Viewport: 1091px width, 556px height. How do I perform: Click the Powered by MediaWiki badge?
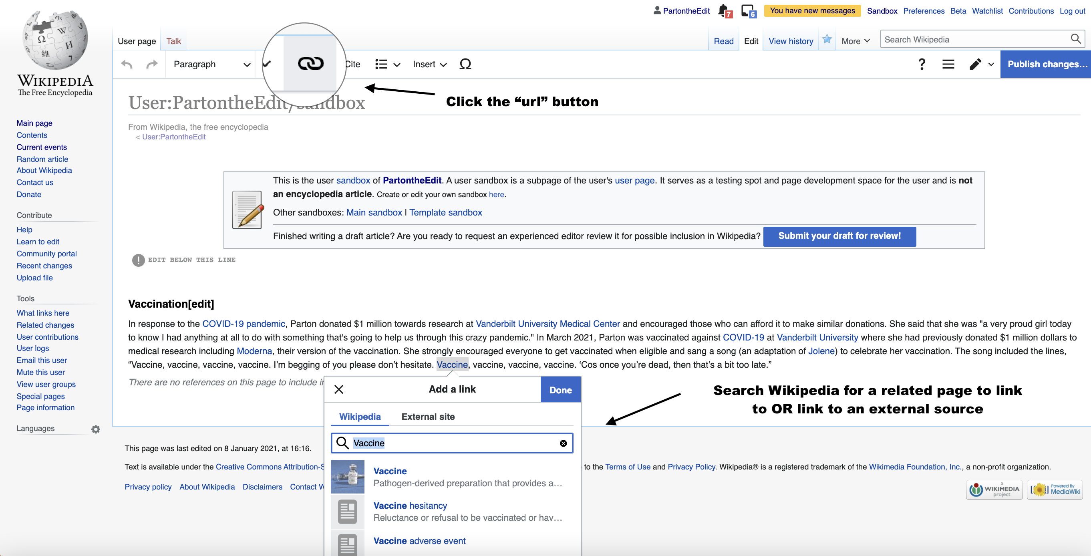coord(1055,490)
